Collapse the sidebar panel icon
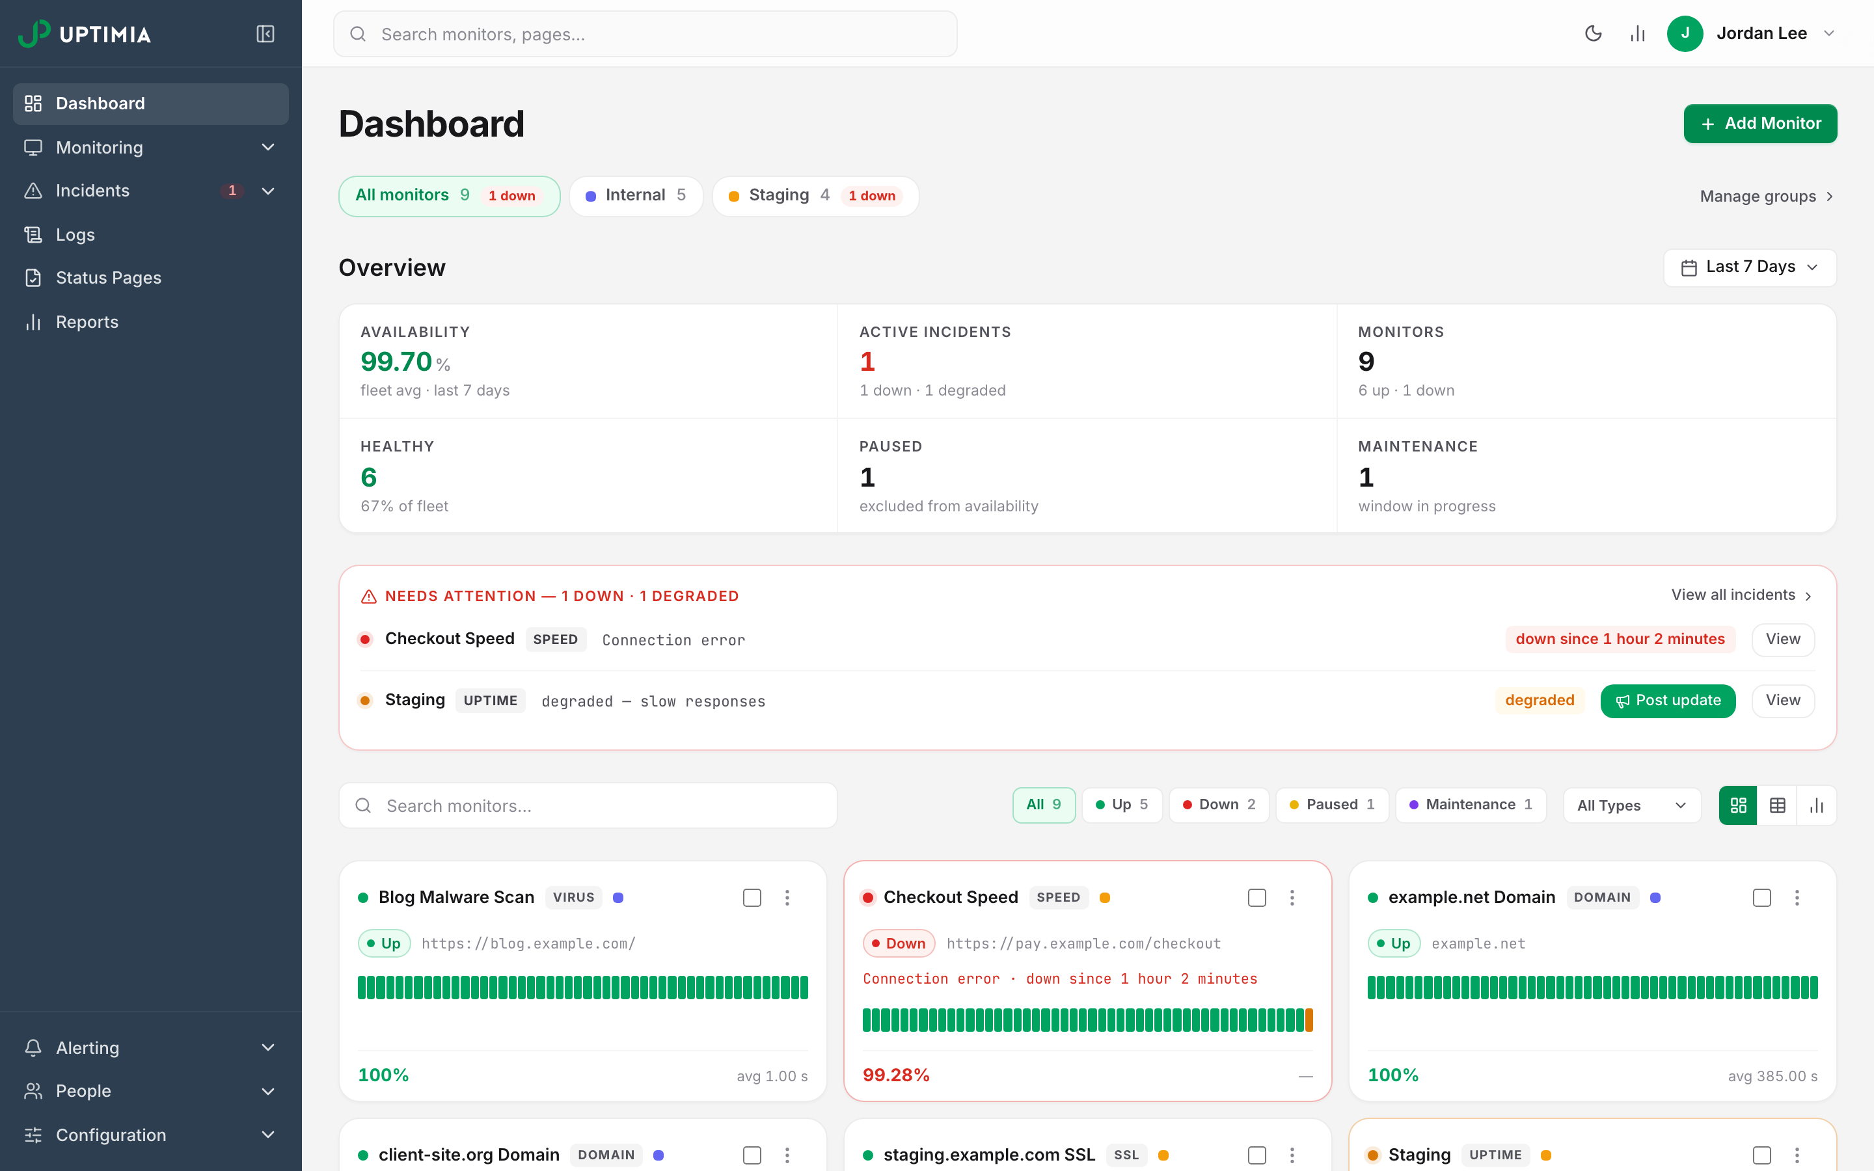Viewport: 1874px width, 1171px height. click(x=265, y=34)
